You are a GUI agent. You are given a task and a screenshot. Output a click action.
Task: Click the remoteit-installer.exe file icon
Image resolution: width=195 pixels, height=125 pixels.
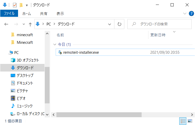tap(60, 52)
